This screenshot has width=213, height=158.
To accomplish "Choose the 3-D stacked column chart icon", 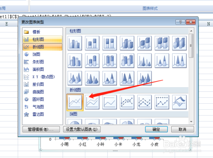I will coord(144,43).
